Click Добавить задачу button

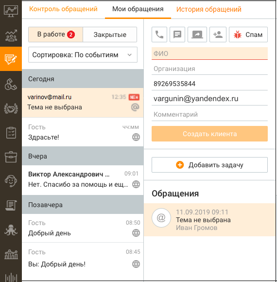point(209,165)
